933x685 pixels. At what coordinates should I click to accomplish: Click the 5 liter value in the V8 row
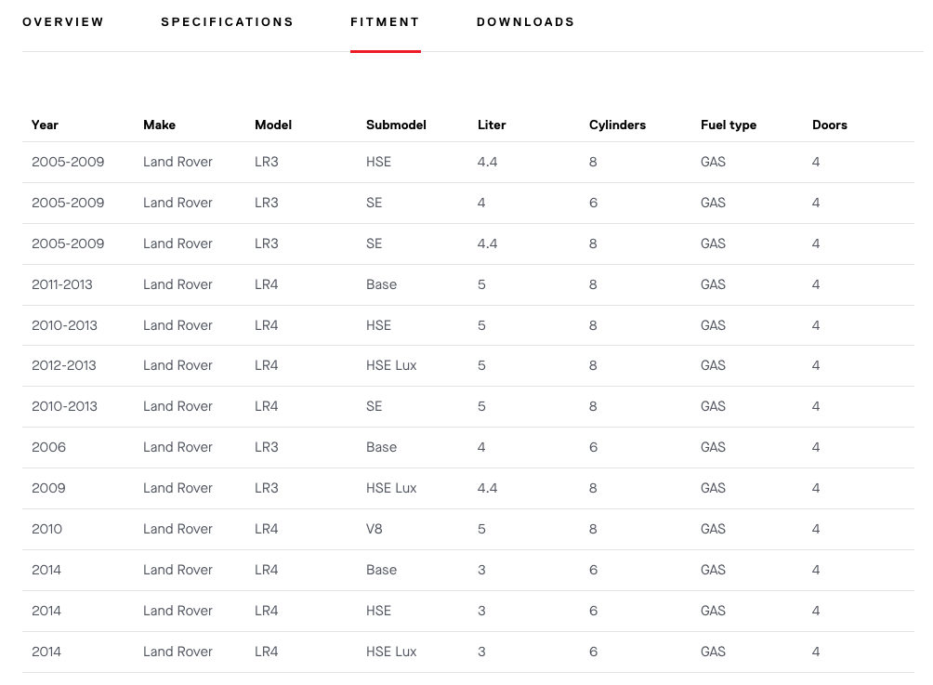coord(481,529)
